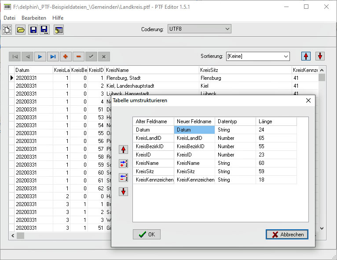The width and height of the screenshot is (337, 260).
Task: Go to next record with blue arrow
Action: 40,57
